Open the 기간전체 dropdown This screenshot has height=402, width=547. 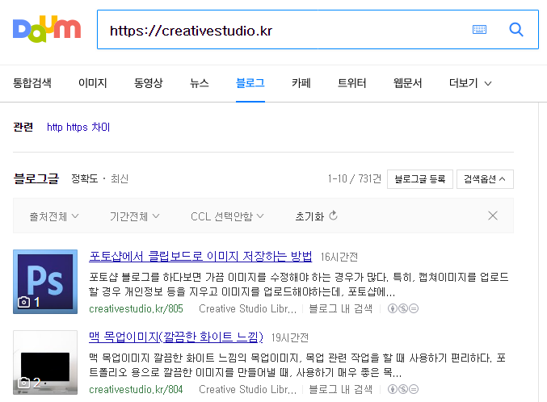pyautogui.click(x=135, y=216)
